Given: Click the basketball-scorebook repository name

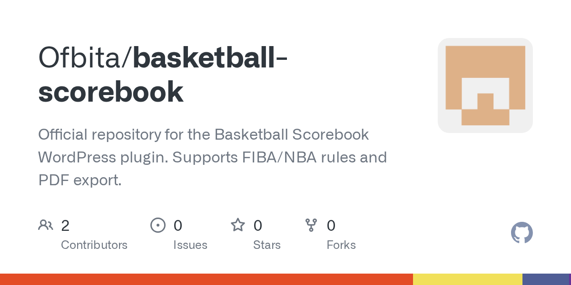Looking at the screenshot, I should [x=163, y=75].
